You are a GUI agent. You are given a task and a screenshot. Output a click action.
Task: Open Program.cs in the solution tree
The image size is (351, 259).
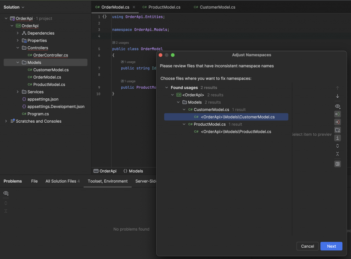coord(38,114)
